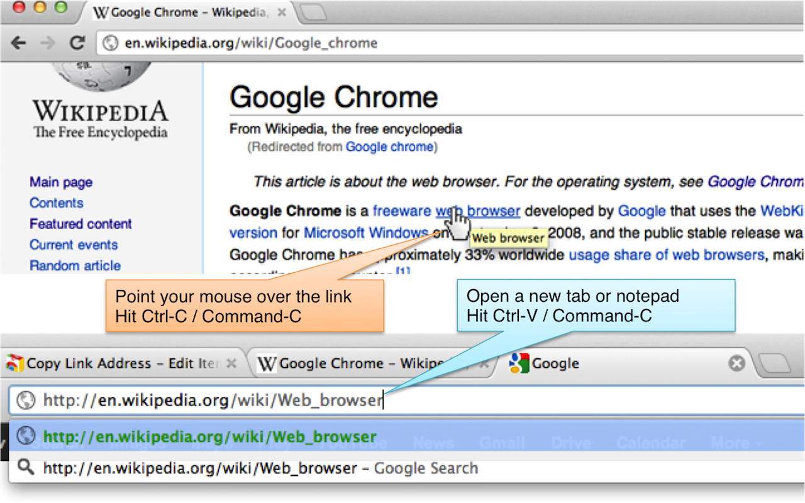Open the freeware link
The height and width of the screenshot is (503, 805).
[x=401, y=211]
